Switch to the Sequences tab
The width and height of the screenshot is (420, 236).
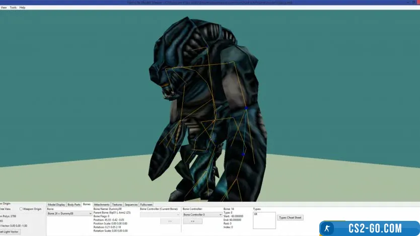click(131, 205)
